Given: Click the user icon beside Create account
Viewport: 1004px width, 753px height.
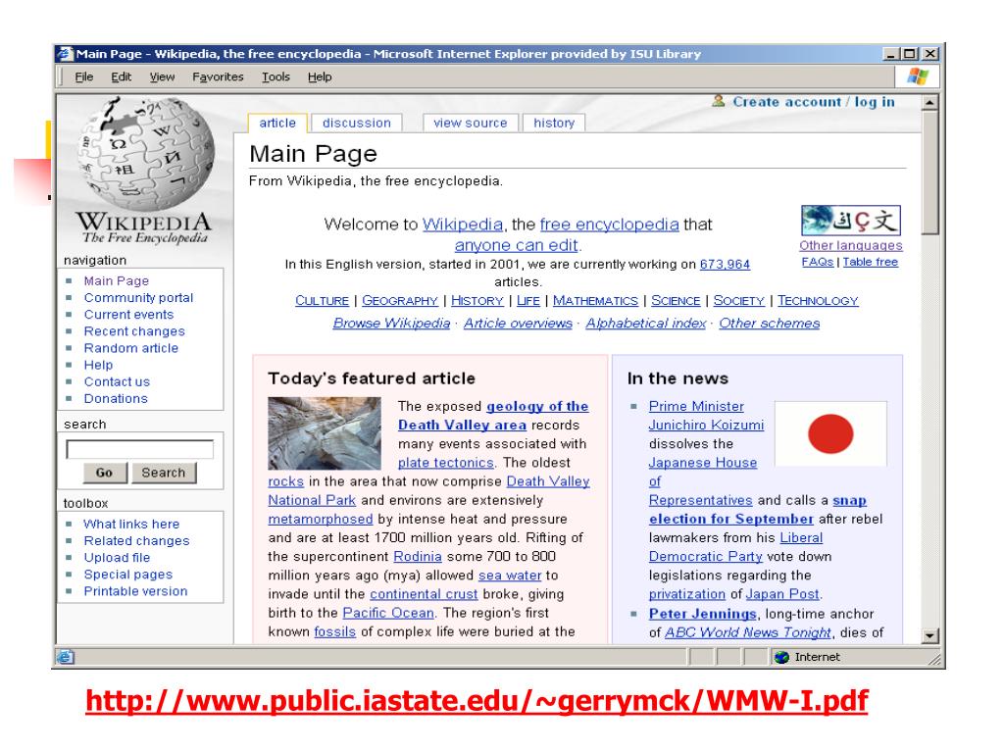Looking at the screenshot, I should tap(719, 101).
